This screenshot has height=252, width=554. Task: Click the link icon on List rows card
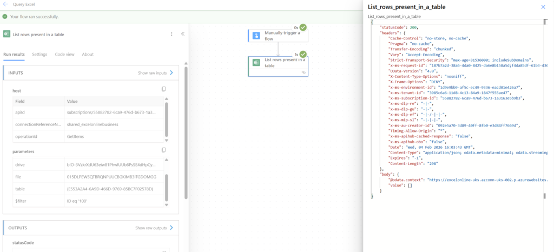click(303, 72)
